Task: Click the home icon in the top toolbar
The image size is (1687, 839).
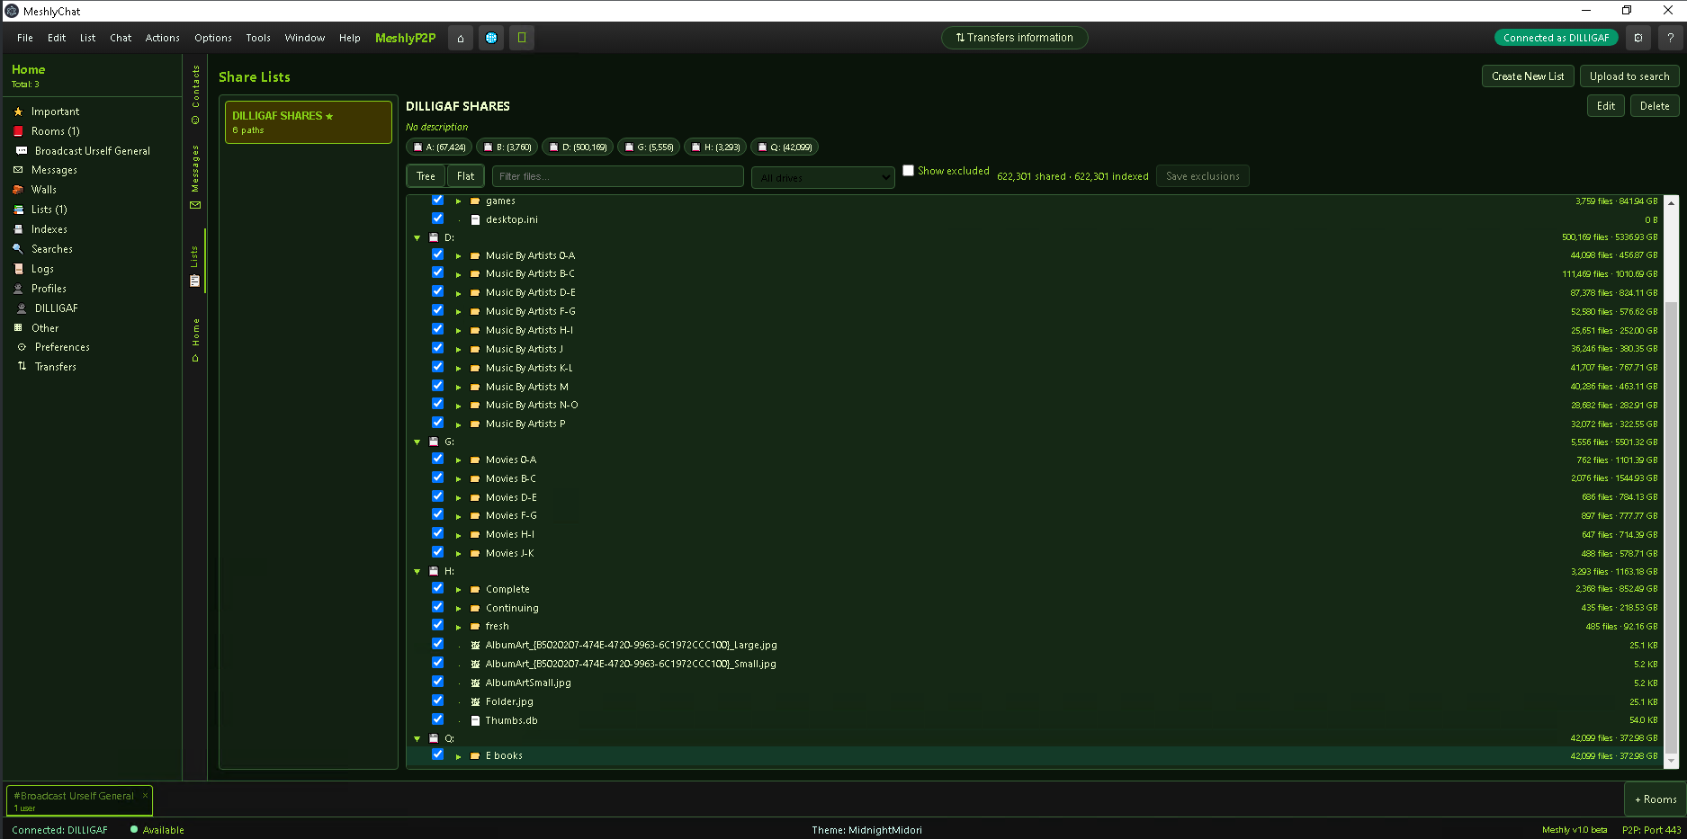Action: (x=461, y=38)
